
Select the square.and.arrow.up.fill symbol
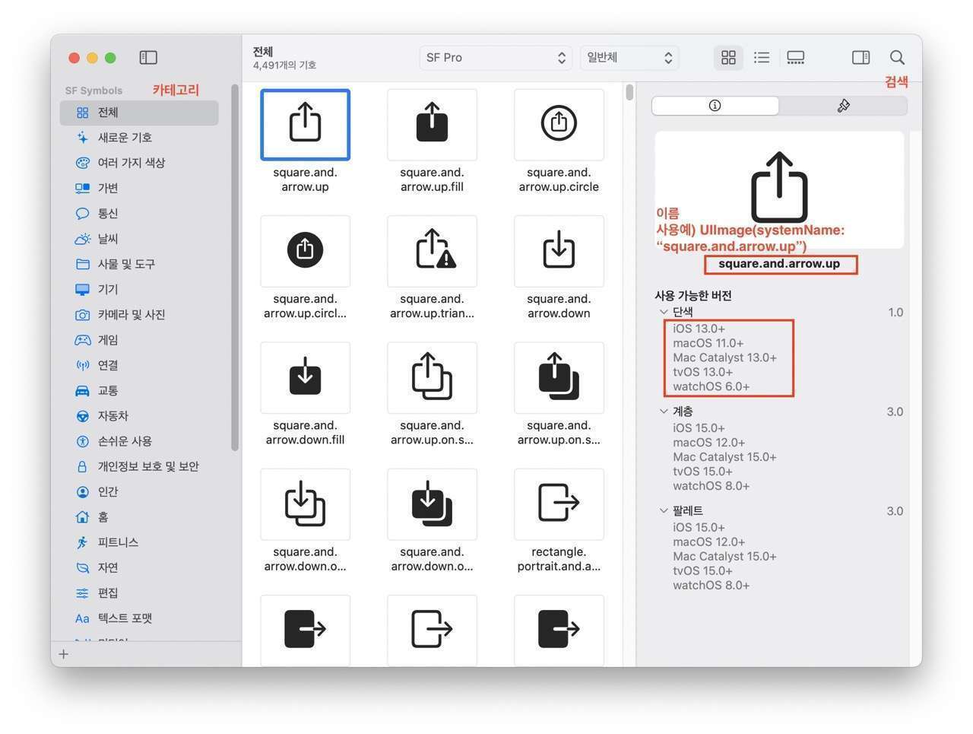[x=432, y=125]
